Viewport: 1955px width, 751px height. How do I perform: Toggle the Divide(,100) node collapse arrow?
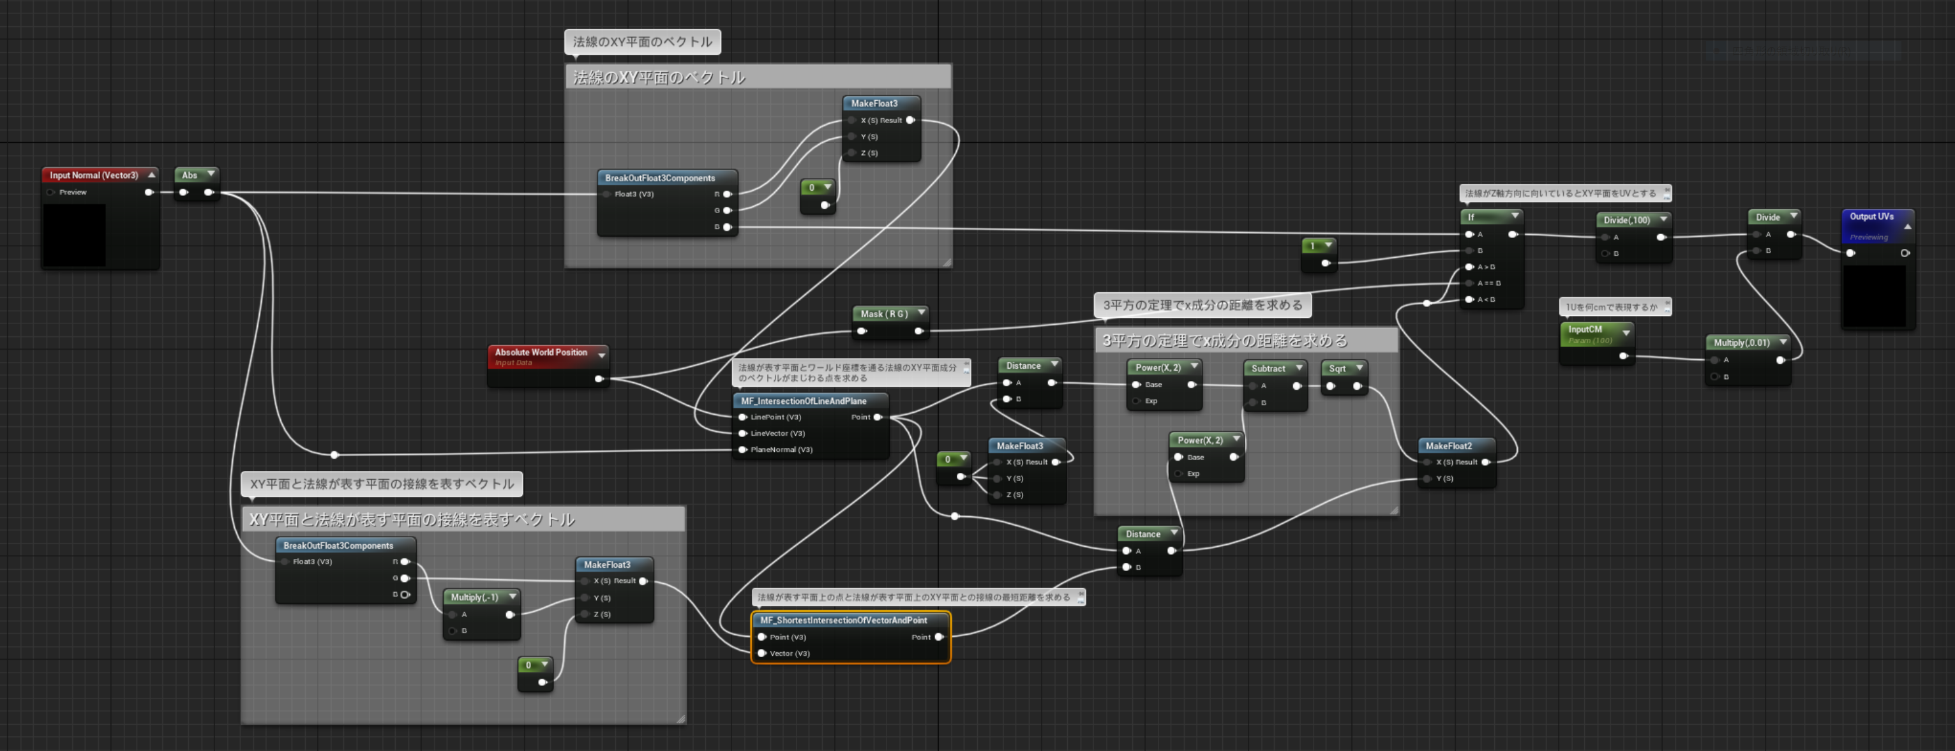click(1663, 219)
